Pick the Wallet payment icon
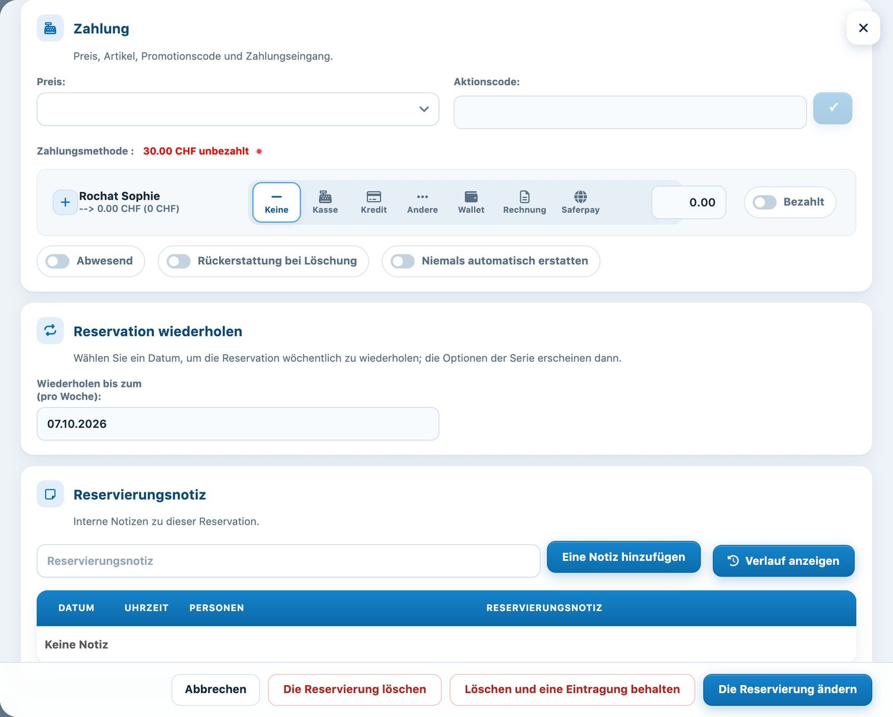This screenshot has width=893, height=717. 471,196
